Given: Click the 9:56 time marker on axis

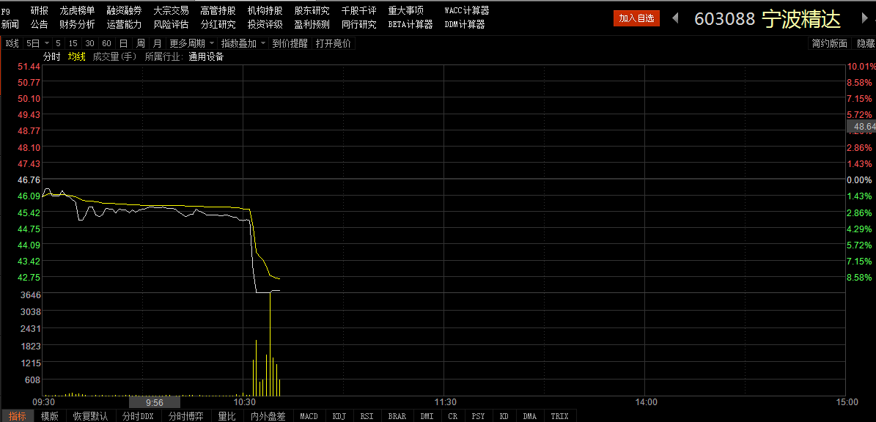Looking at the screenshot, I should point(154,402).
